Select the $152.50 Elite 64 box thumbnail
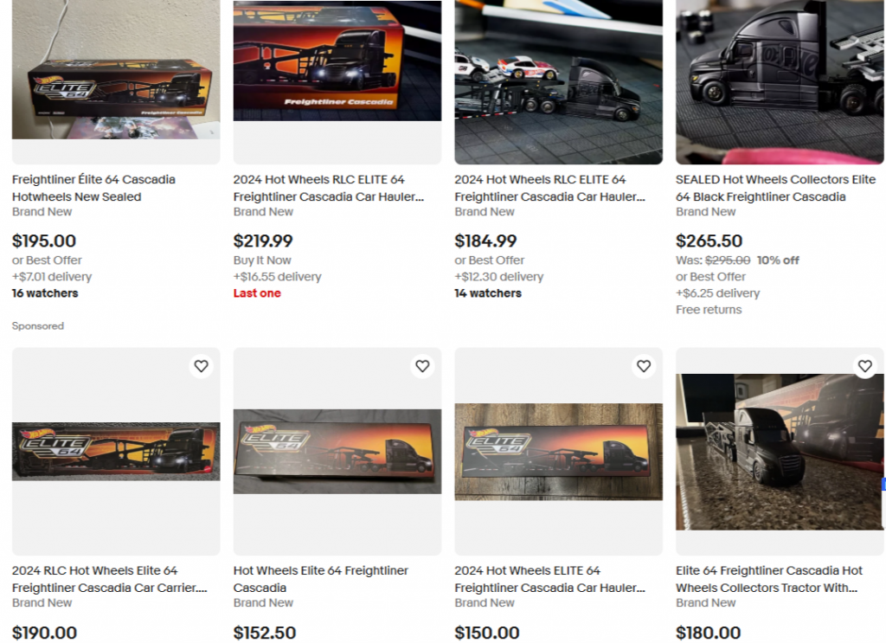Screen dimensions: 886x643 click(337, 451)
